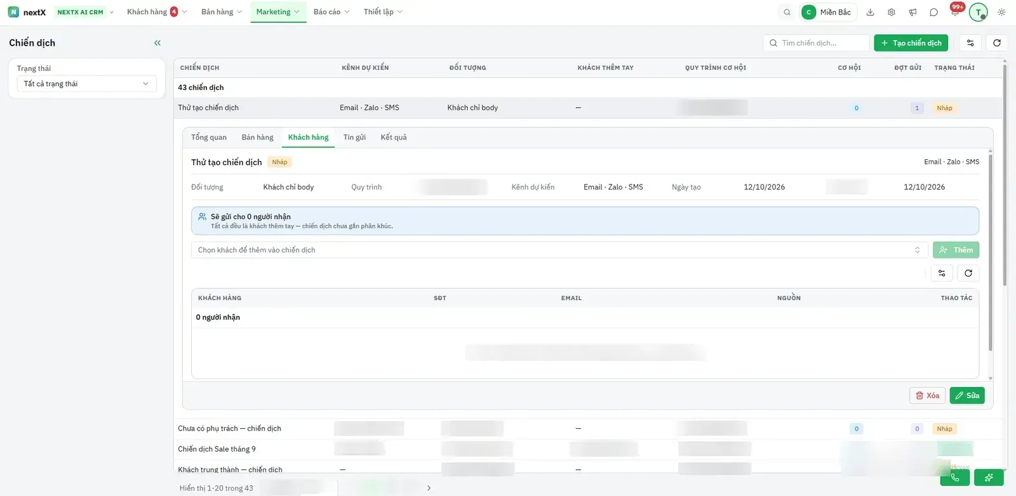Expand the NEXTX AI CRM workspace dropdown
The height and width of the screenshot is (496, 1016).
(x=85, y=12)
